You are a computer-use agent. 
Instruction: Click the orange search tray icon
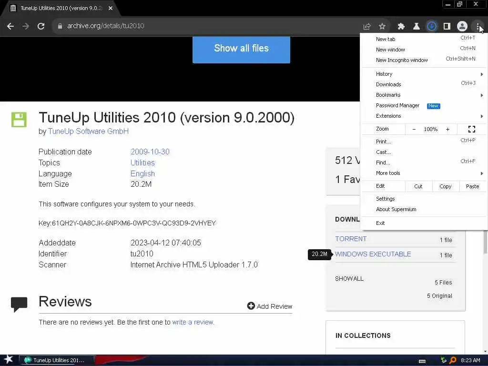[453, 360]
